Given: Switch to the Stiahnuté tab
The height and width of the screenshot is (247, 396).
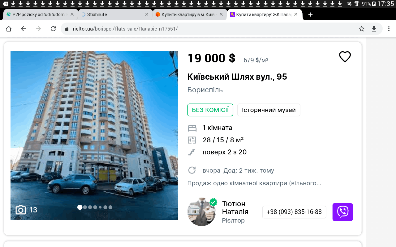Looking at the screenshot, I should point(111,15).
